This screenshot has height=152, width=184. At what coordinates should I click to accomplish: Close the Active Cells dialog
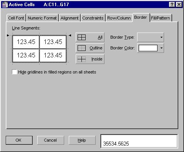179,5
